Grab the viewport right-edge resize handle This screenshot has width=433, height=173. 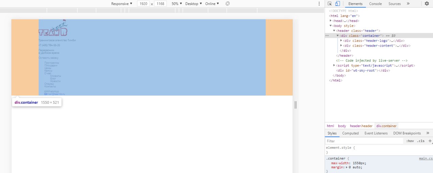(296, 105)
